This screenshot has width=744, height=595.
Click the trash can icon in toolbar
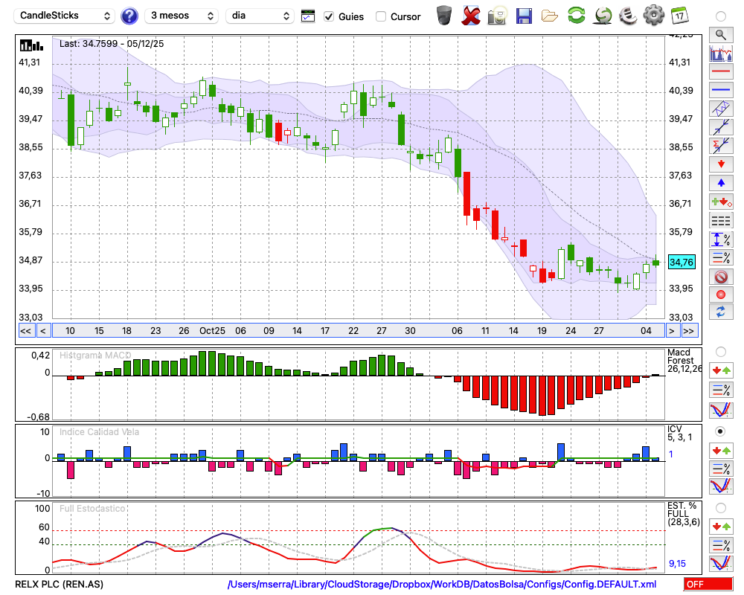(444, 15)
